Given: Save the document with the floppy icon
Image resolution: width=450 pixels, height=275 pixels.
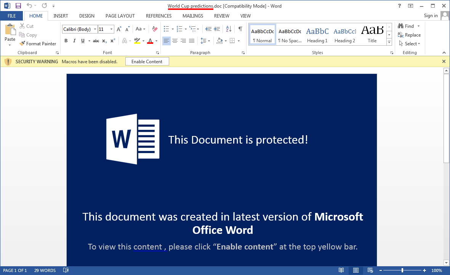Looking at the screenshot, I should point(18,6).
